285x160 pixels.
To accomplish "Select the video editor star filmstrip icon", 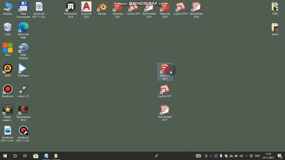I will (8, 113).
